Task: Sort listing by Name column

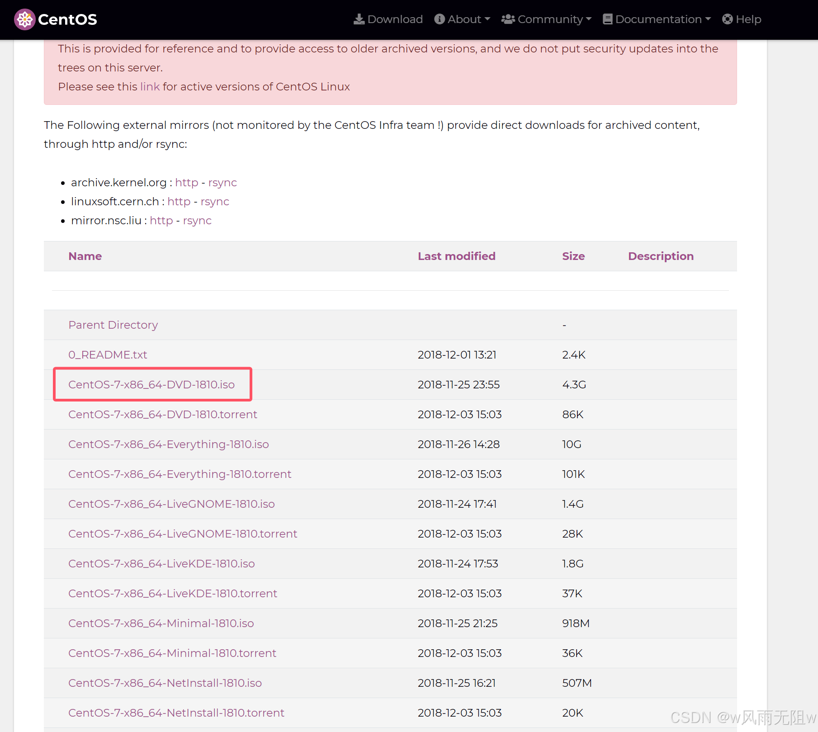Action: coord(85,256)
